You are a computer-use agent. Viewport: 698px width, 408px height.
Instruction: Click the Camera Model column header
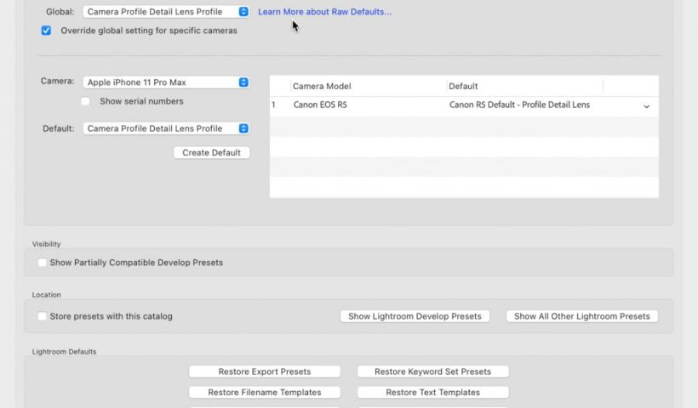322,86
